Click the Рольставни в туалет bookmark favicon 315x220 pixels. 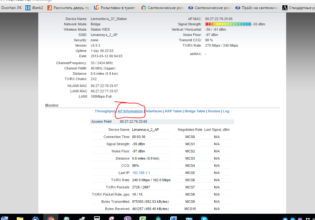[96, 8]
